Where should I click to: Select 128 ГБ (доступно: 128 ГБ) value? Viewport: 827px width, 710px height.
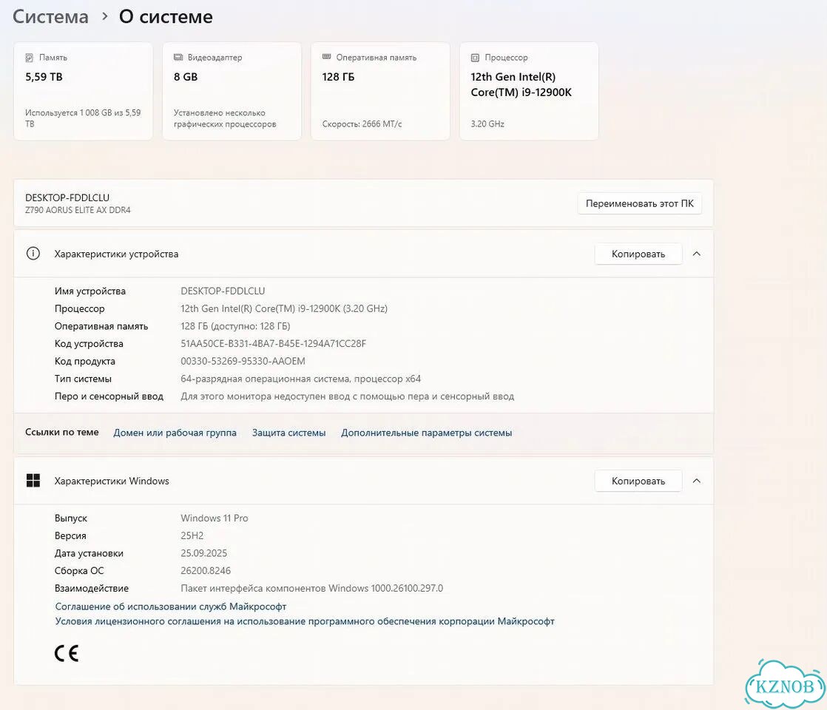[x=235, y=326]
